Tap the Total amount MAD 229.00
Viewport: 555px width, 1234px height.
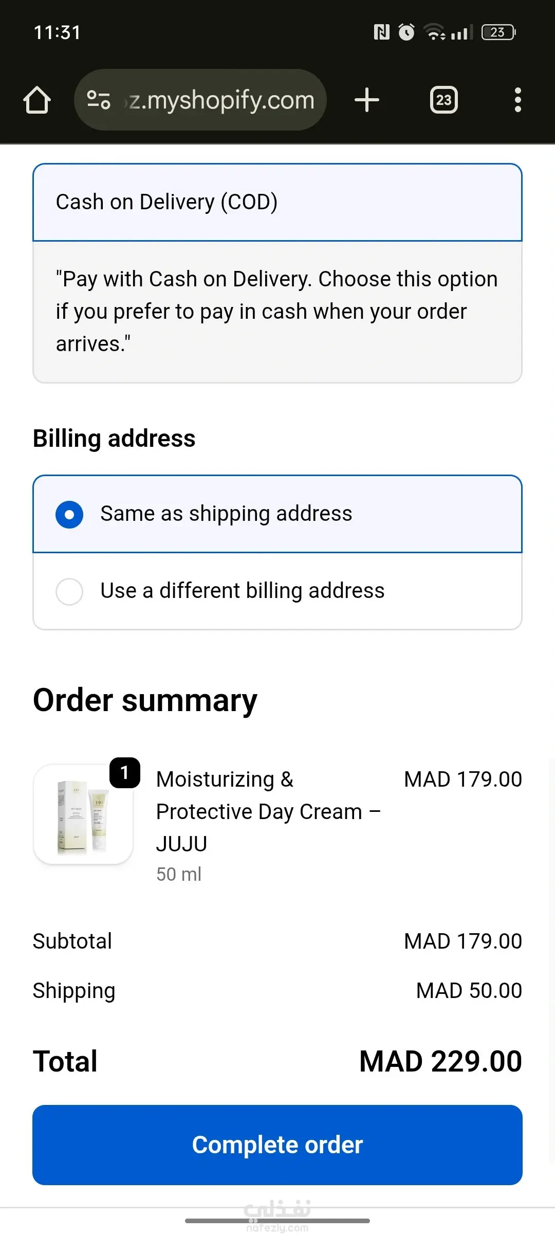(x=440, y=1062)
